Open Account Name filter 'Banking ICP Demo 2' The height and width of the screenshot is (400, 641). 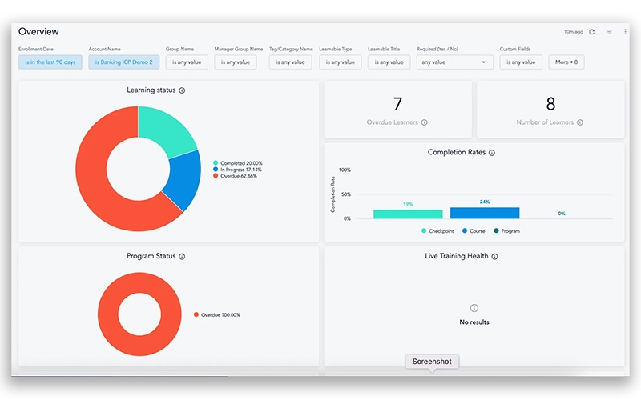coord(124,62)
